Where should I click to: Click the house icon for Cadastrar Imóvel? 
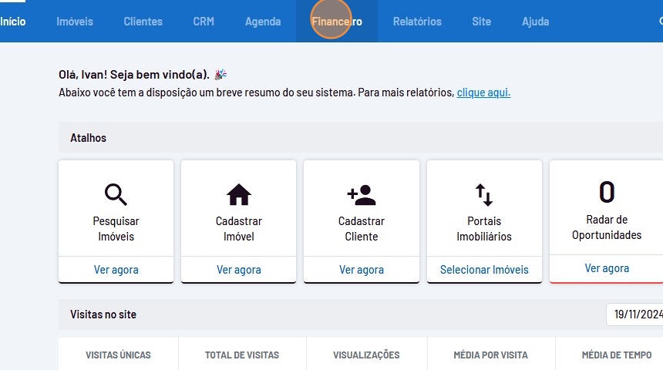[x=238, y=194]
